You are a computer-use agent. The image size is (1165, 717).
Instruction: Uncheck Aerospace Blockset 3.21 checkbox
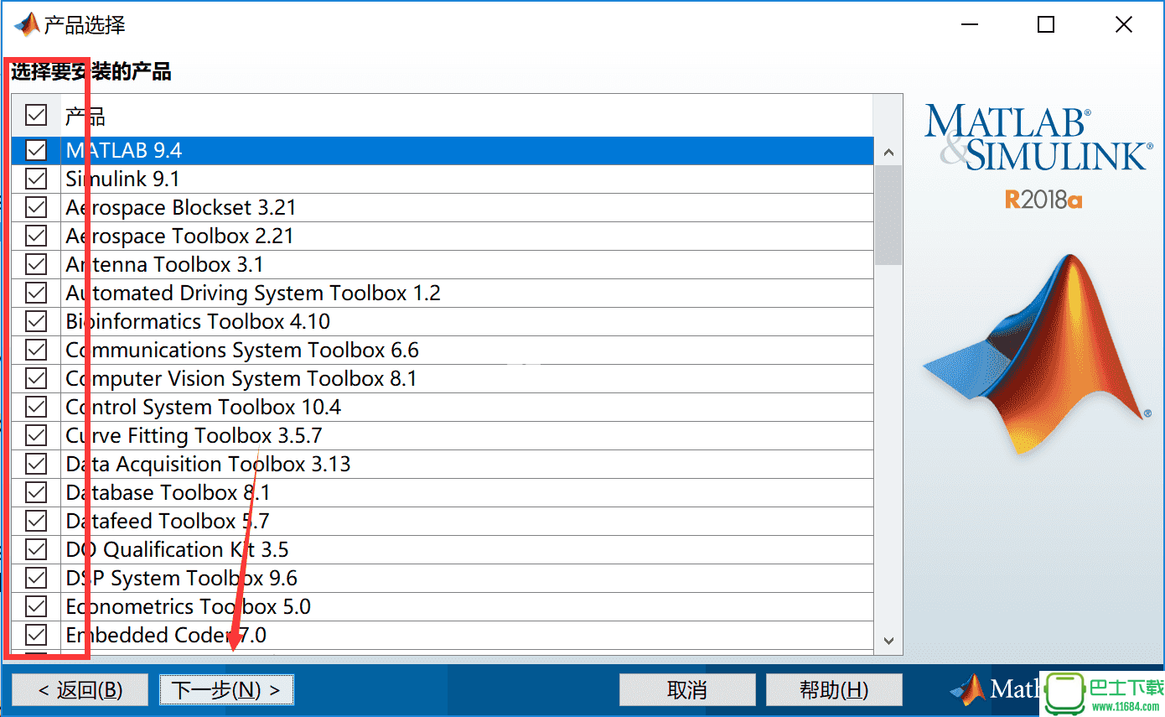coord(36,207)
